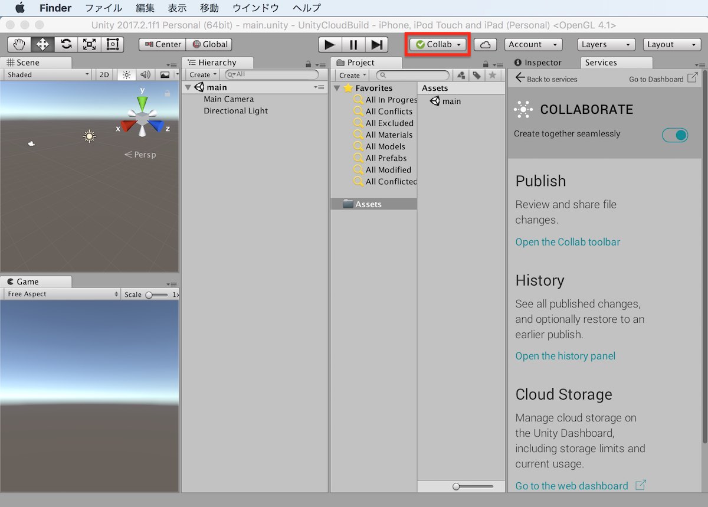Viewport: 708px width, 507px height.
Task: Open the Layers dropdown
Action: click(x=606, y=44)
